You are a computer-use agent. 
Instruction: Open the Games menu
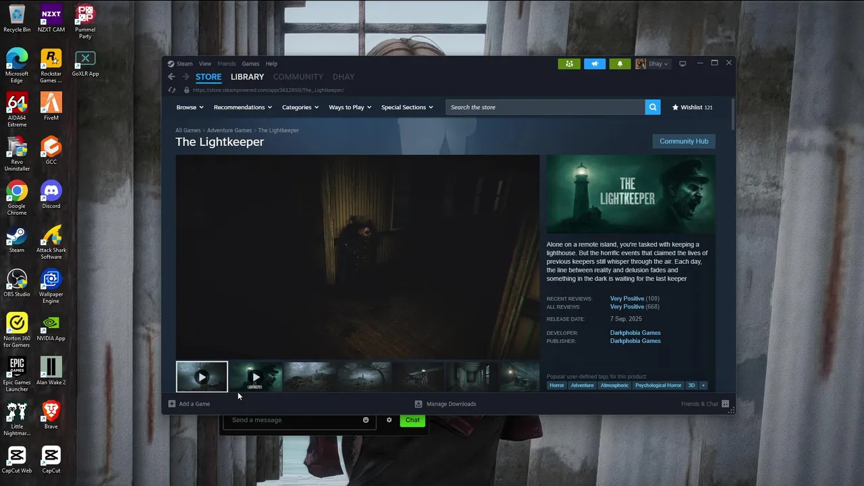250,63
